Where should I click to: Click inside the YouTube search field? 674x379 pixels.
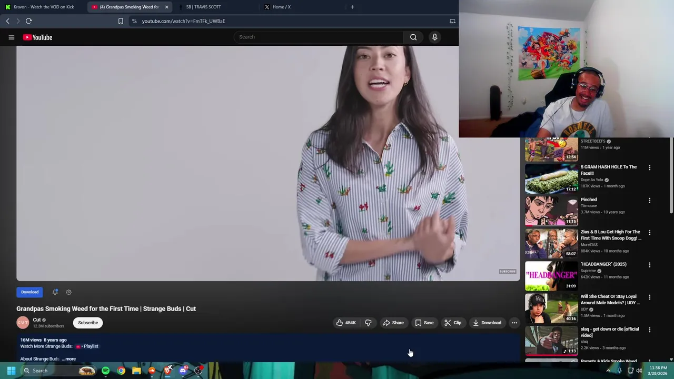[x=319, y=37]
